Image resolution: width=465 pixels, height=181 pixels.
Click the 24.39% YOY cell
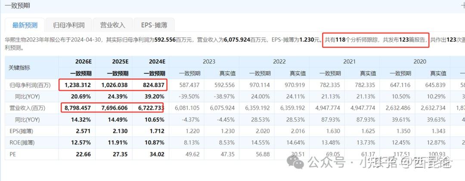tap(117, 97)
